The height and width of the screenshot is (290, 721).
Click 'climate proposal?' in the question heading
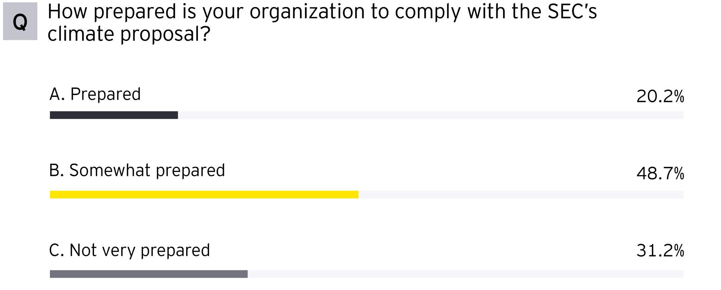tap(129, 34)
